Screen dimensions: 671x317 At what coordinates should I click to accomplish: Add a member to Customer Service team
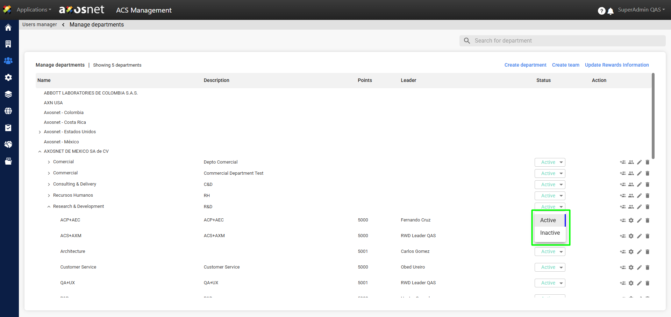(x=623, y=267)
